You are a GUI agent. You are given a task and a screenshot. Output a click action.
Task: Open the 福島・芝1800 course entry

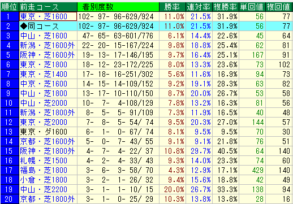click(x=44, y=170)
